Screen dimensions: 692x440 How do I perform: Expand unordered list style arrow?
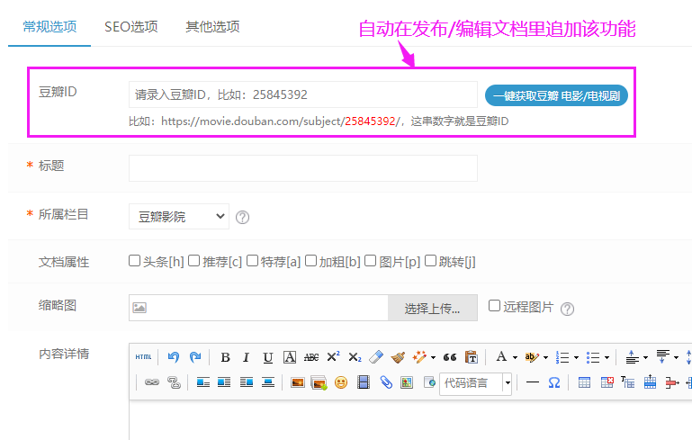click(607, 357)
